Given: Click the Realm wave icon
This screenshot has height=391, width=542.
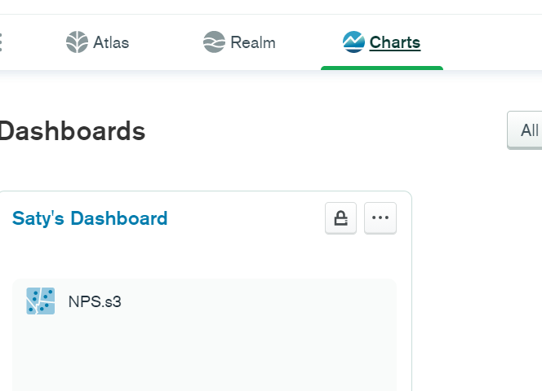Looking at the screenshot, I should (x=214, y=42).
